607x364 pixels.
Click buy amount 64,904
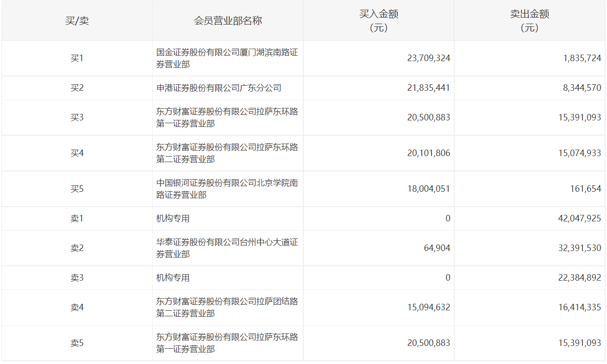click(x=437, y=248)
